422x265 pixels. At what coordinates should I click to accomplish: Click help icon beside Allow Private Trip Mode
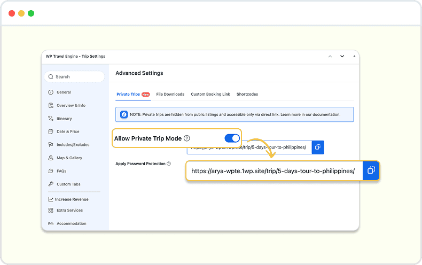(187, 138)
